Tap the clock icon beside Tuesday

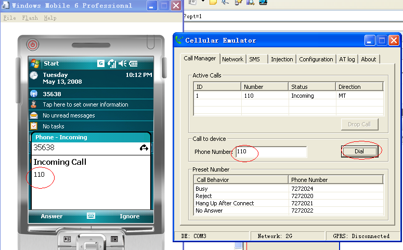click(x=34, y=75)
